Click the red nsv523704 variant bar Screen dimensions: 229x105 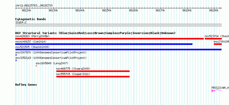pos(213,39)
